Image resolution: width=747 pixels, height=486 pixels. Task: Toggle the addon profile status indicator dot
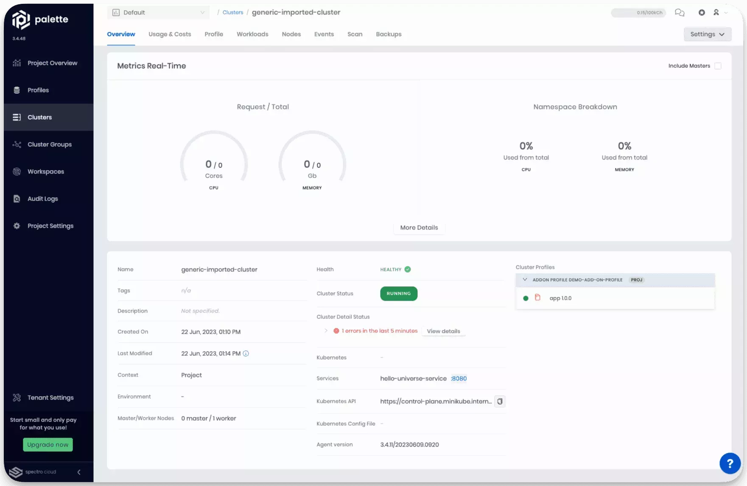click(526, 298)
